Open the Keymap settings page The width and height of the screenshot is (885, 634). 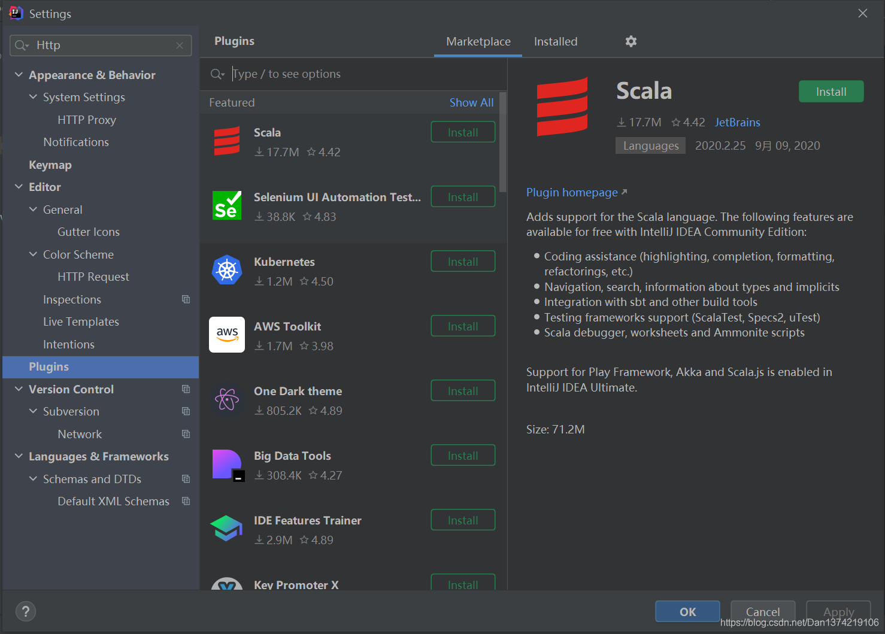[x=50, y=165]
